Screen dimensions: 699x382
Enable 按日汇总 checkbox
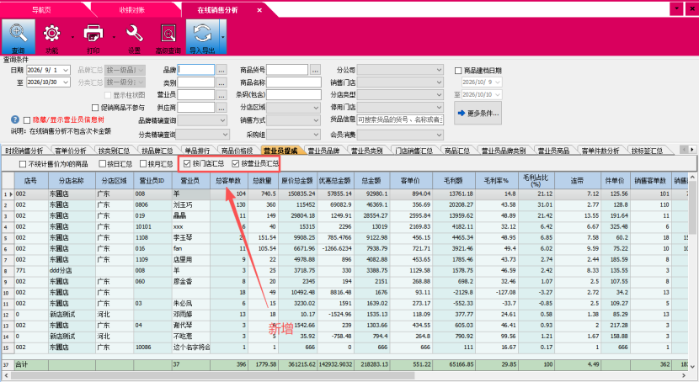(102, 164)
